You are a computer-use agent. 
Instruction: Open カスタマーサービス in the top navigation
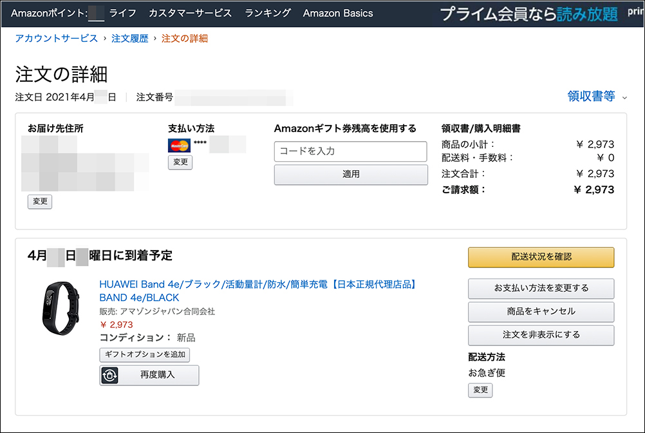190,13
